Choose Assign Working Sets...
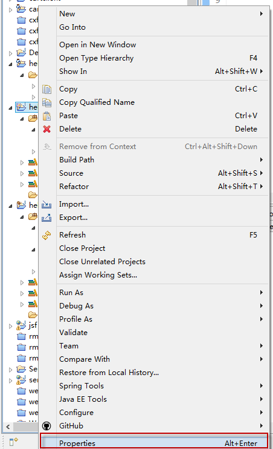Screen dimensions: 273x449 98,275
